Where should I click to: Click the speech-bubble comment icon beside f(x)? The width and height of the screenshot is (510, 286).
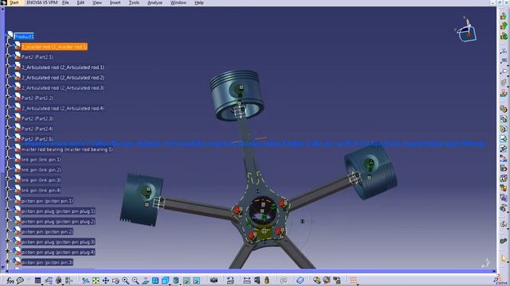point(20,280)
